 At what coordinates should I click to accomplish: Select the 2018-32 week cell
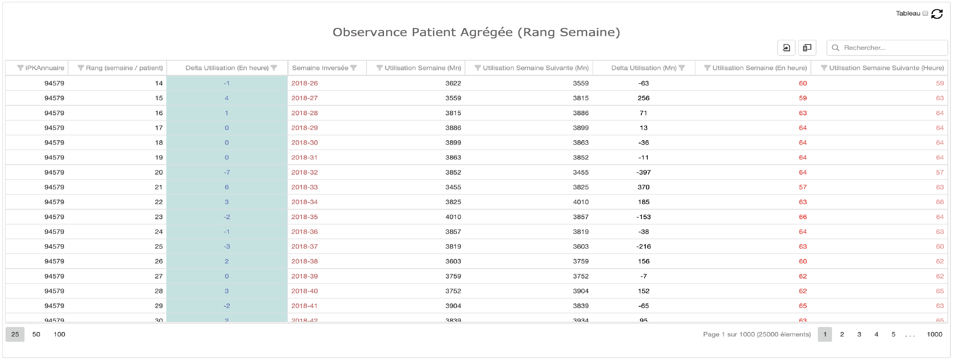click(x=304, y=172)
